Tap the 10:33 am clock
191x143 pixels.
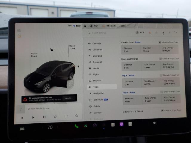[x=111, y=26]
